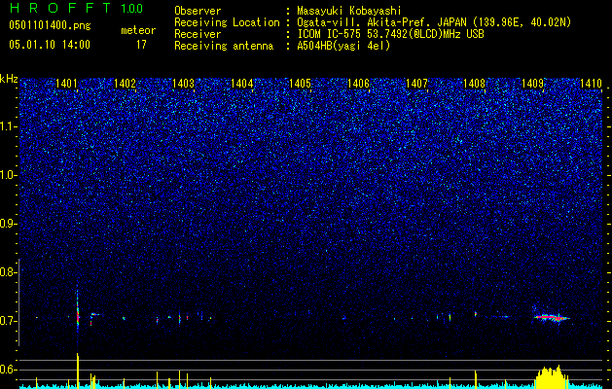This screenshot has height=389, width=612.
Task: Click the strong vertical meteor echo after 1401
Action: (77, 310)
